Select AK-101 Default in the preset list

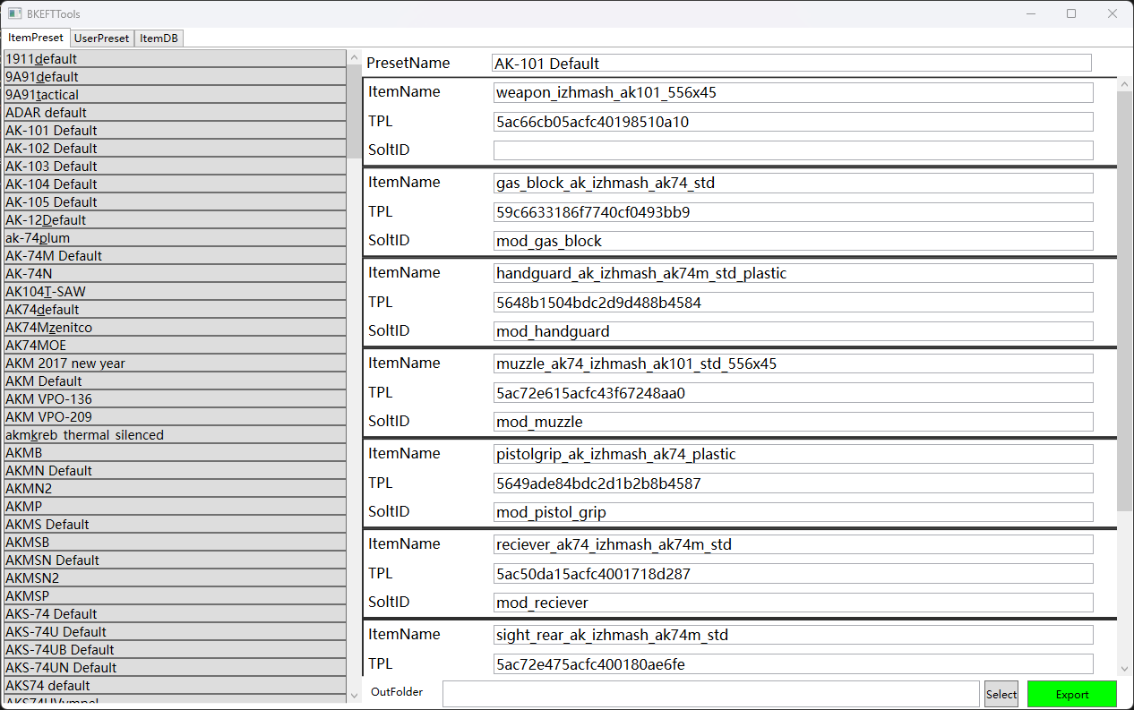pos(175,131)
